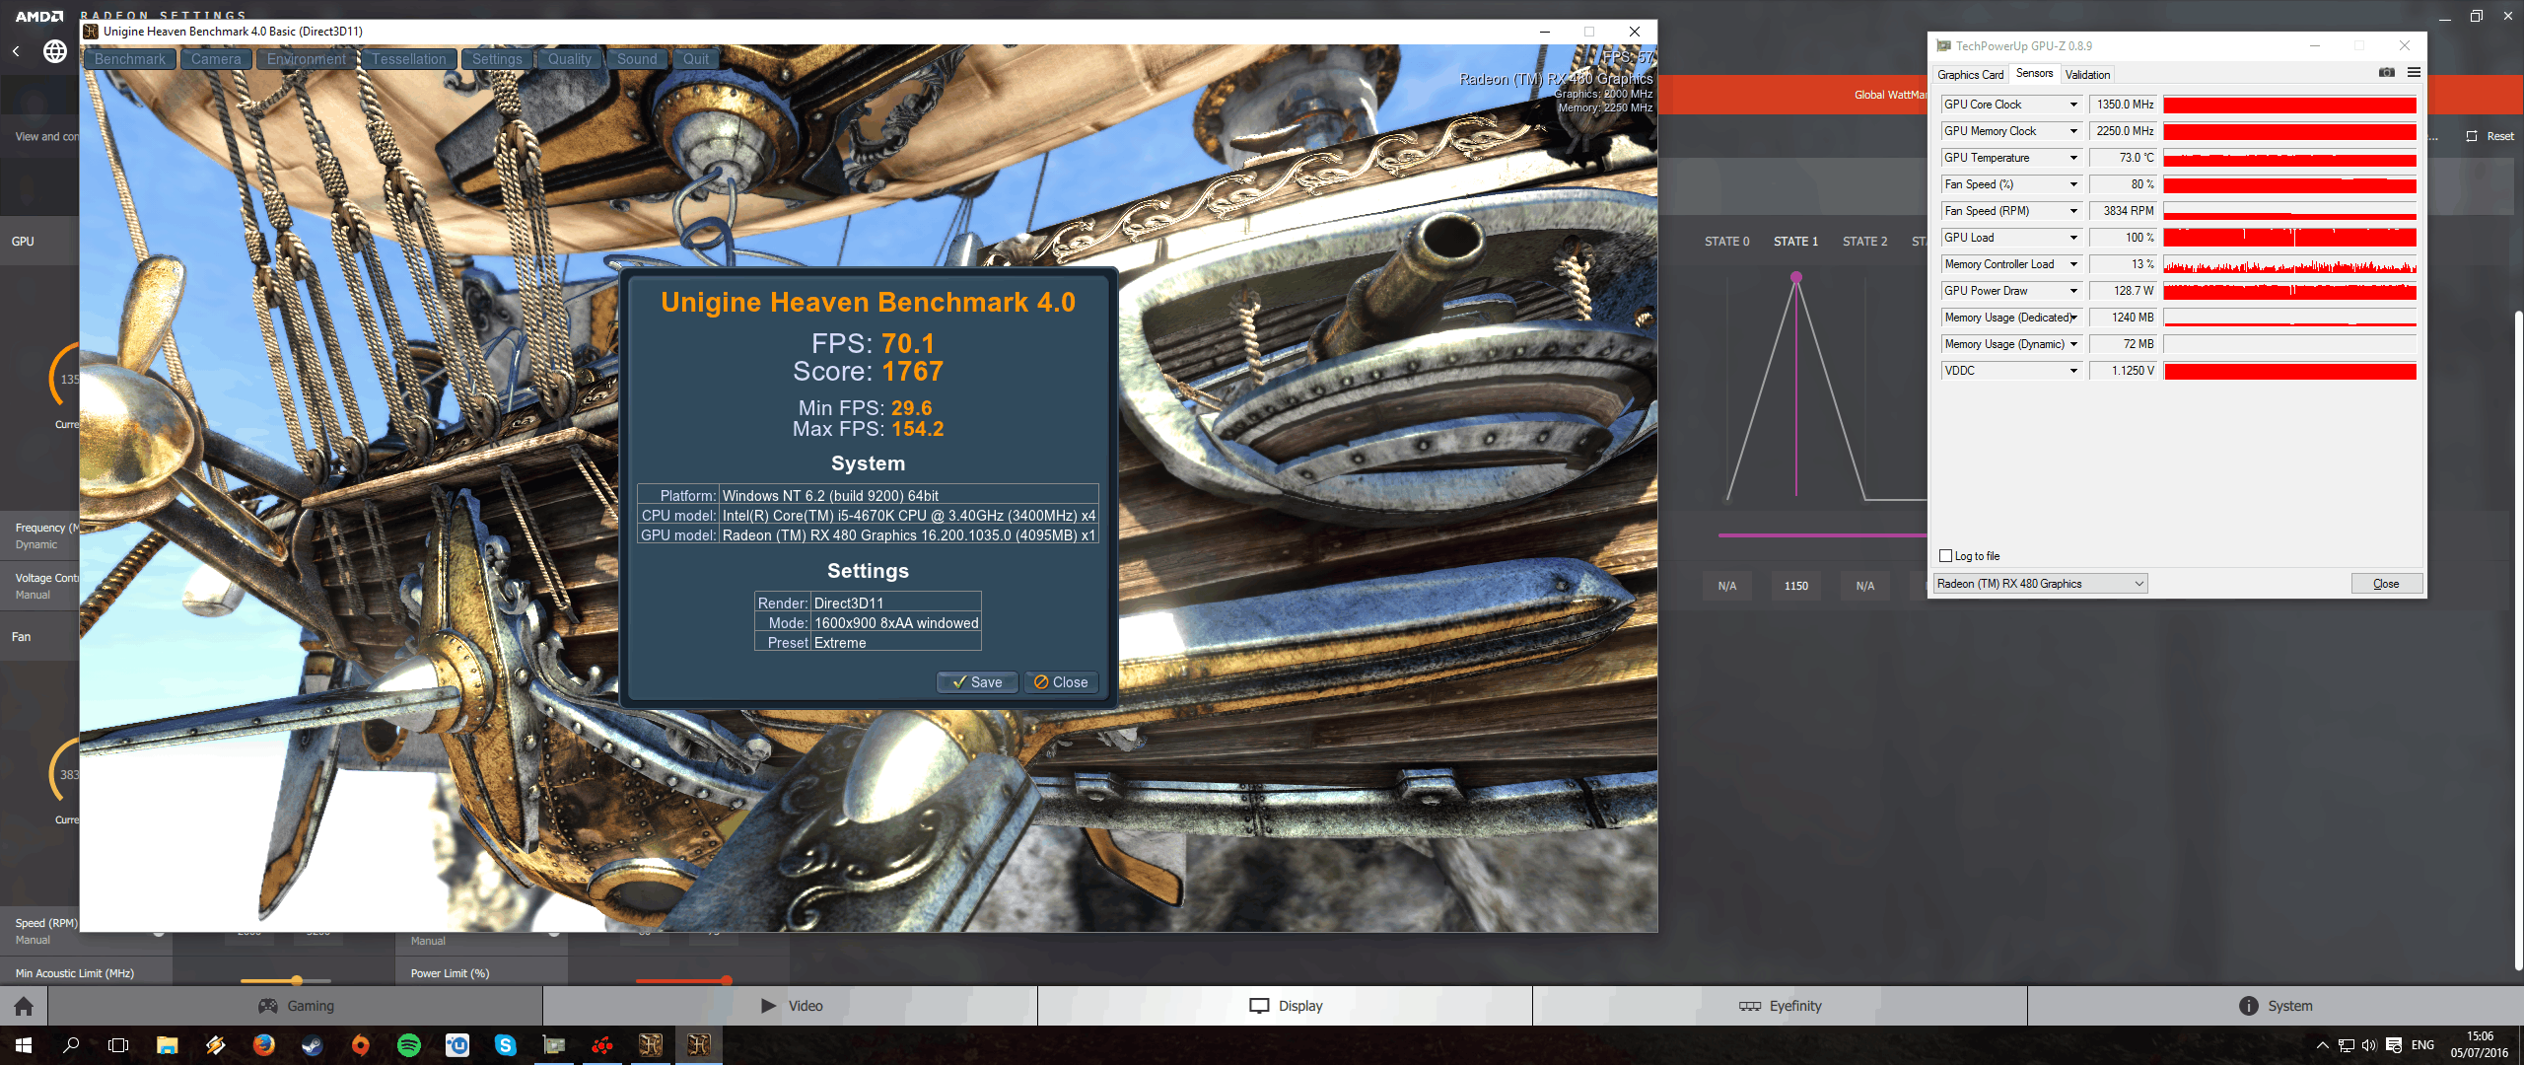Click the Radeon Settings System info icon

coord(2248,1006)
